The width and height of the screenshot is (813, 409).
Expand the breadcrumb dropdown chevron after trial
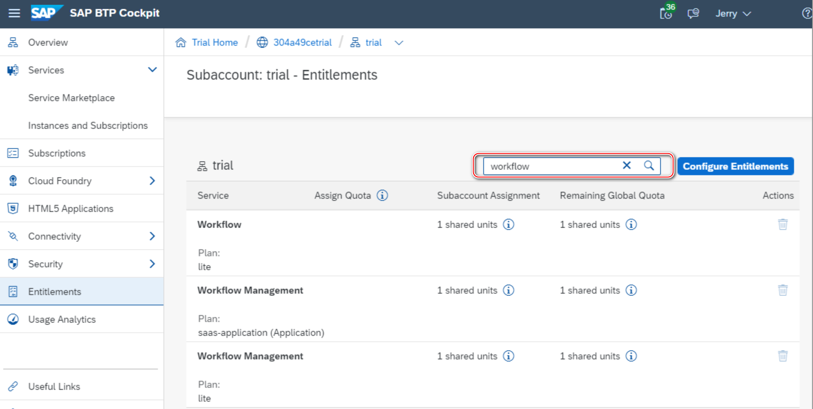point(399,43)
